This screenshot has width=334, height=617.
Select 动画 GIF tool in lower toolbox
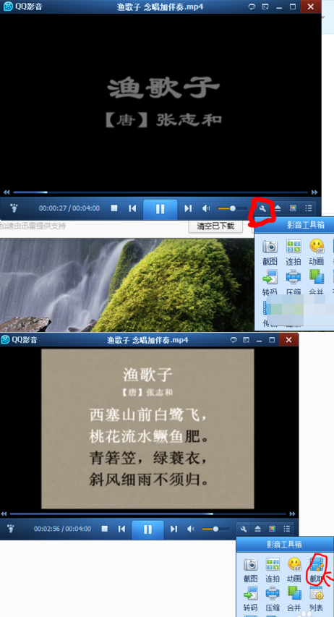click(x=294, y=570)
